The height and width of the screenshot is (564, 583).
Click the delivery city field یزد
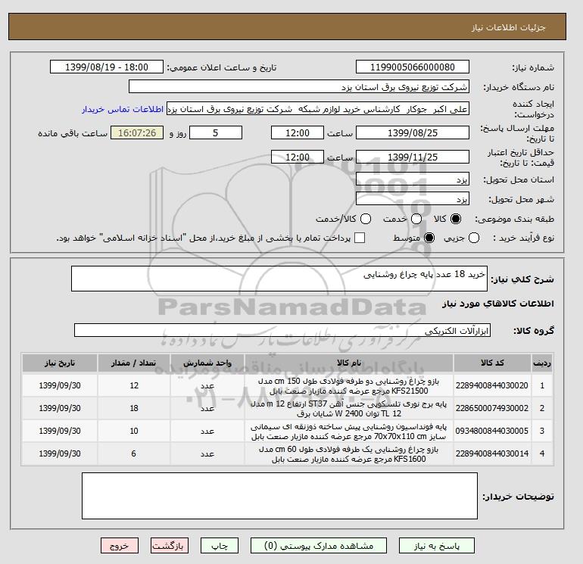point(413,199)
